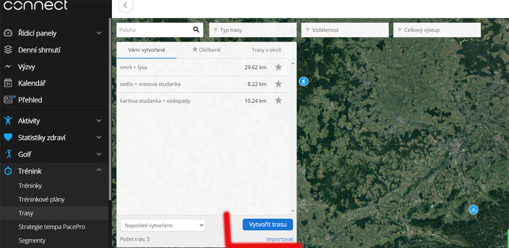Open Řídicí panely dashboard icon
The height and width of the screenshot is (248, 509).
[8, 33]
